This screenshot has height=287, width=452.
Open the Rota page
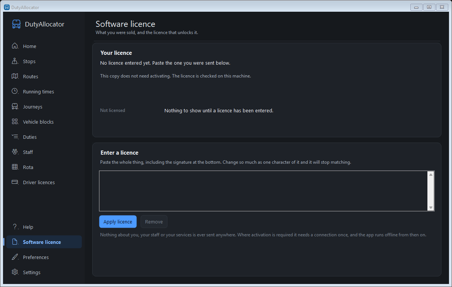[44, 167]
